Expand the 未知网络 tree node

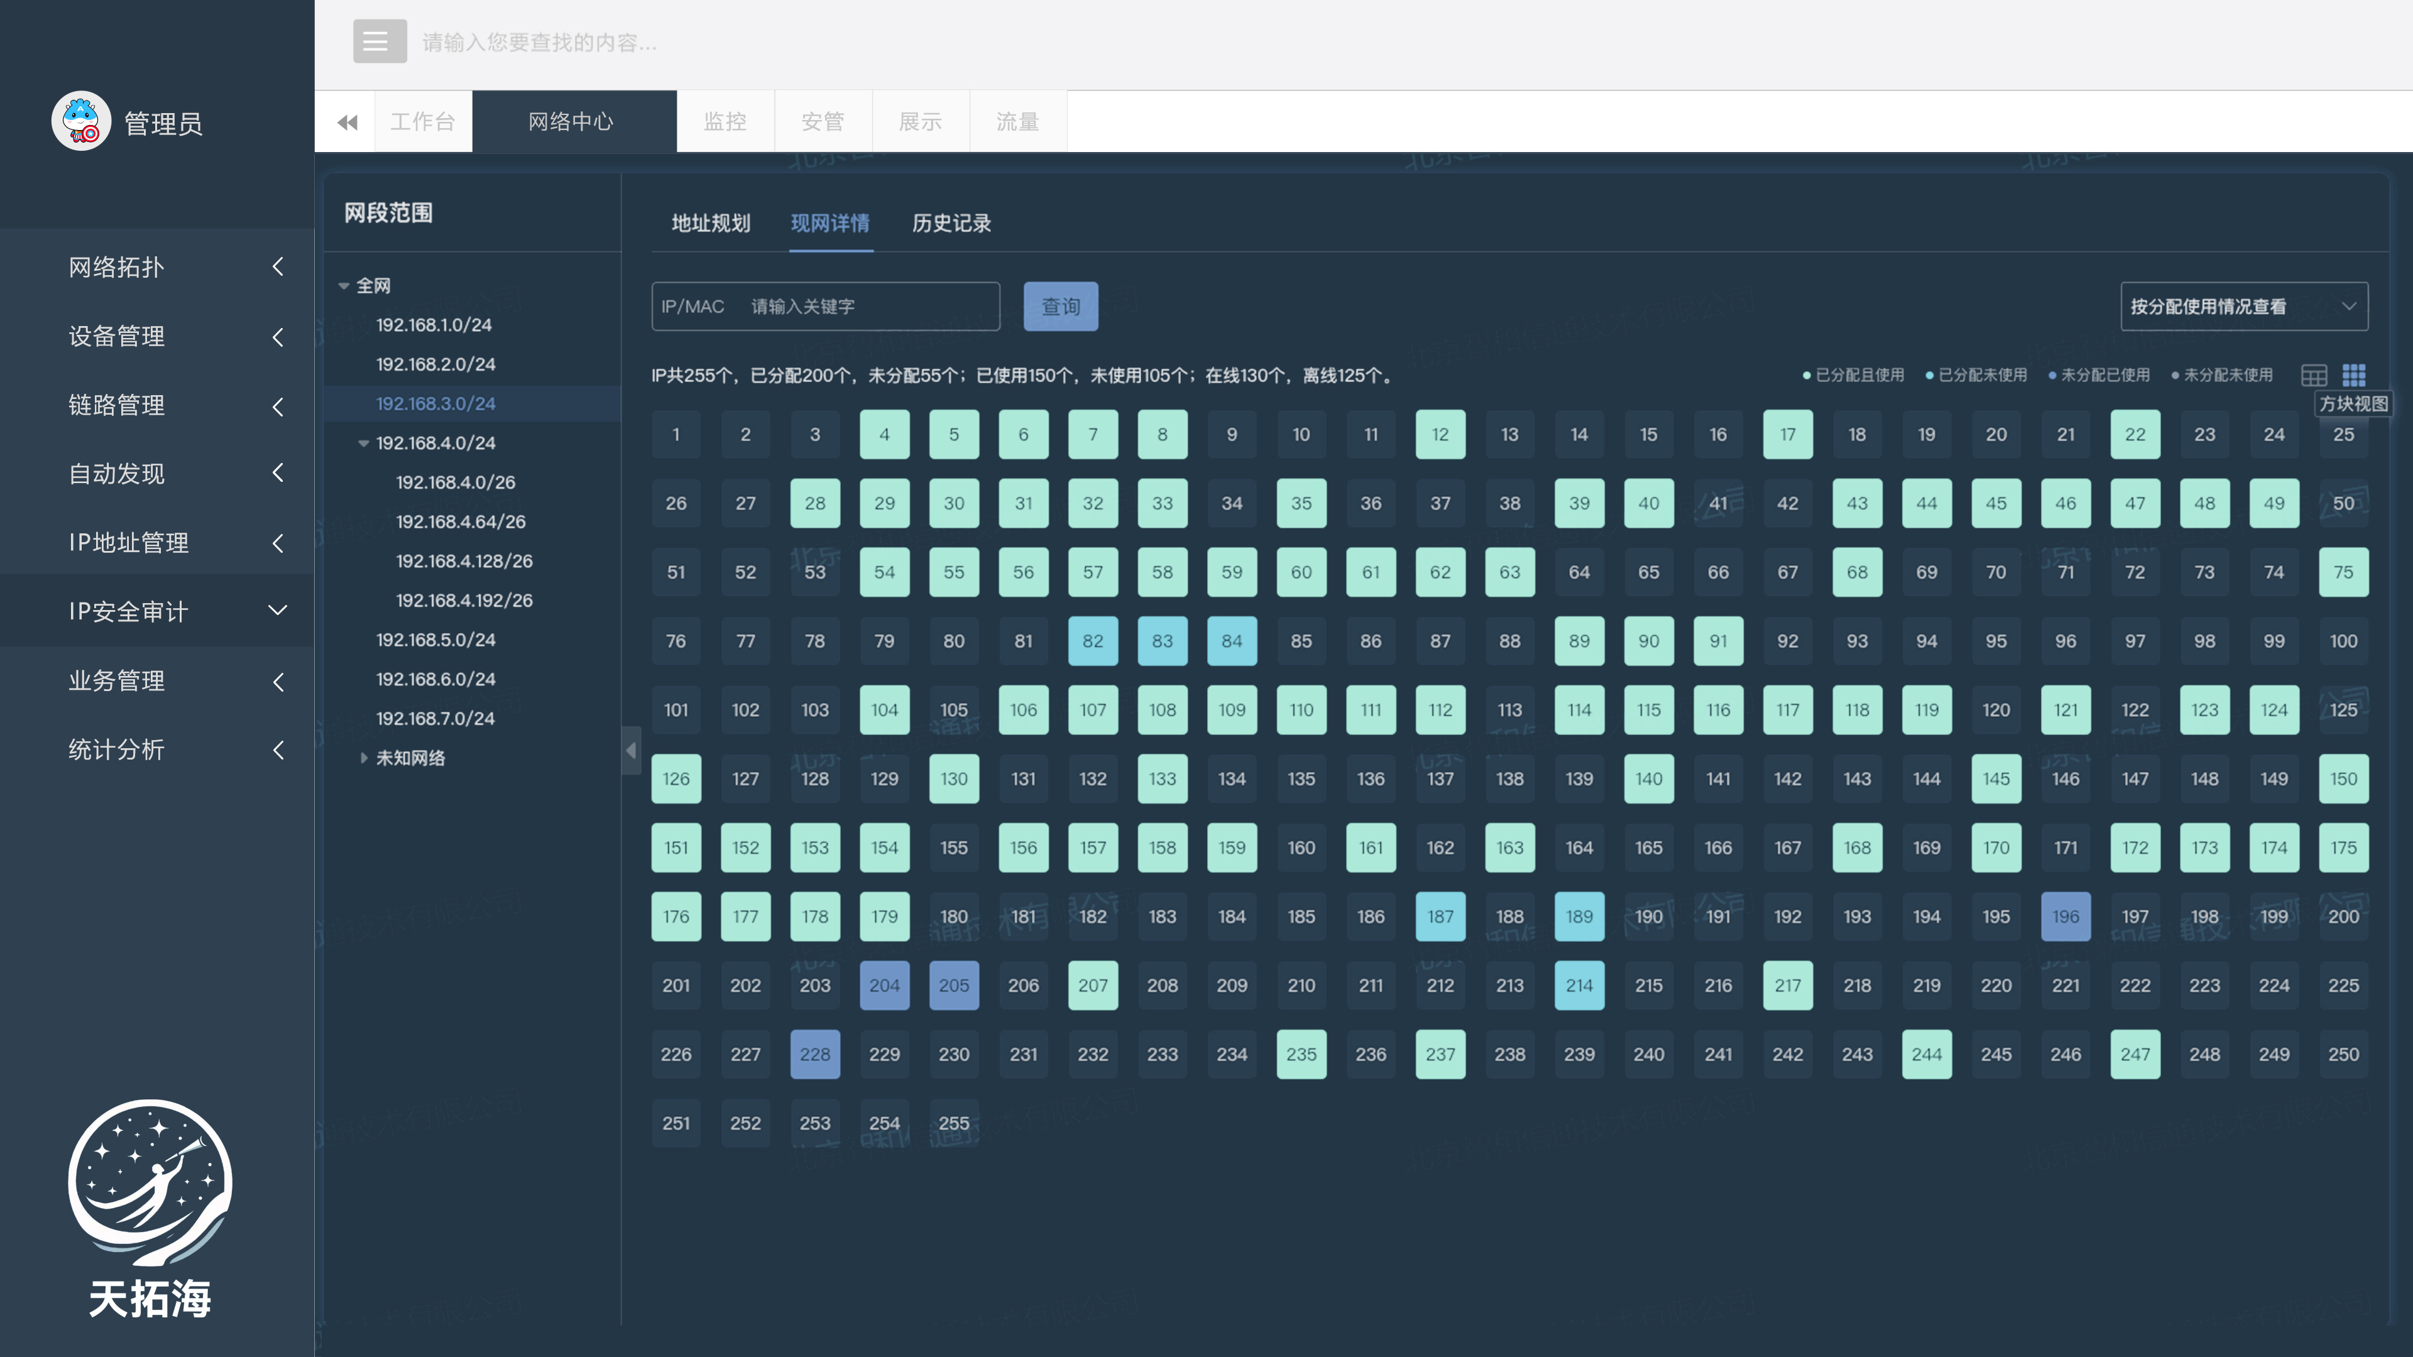(363, 758)
